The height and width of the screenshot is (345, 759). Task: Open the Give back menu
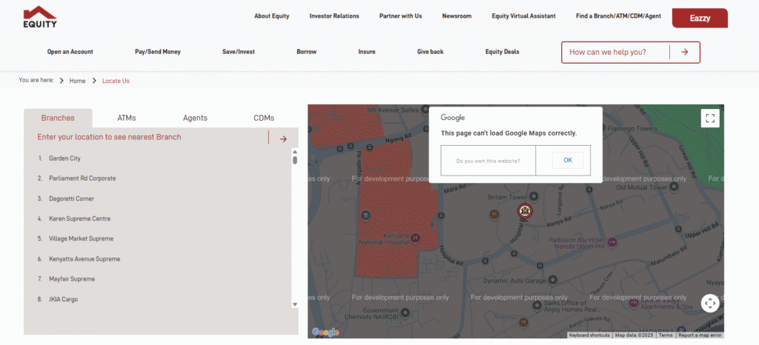[431, 52]
